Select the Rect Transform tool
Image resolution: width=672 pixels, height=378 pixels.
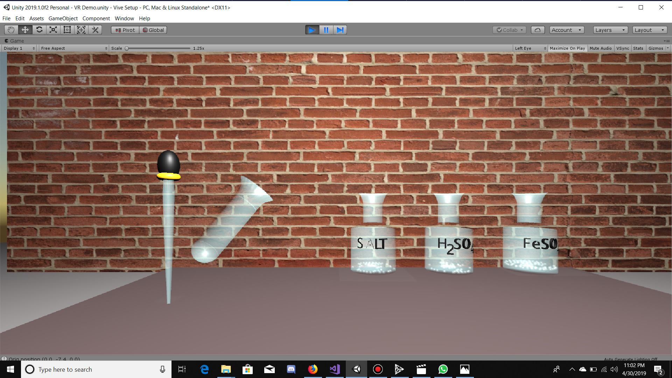tap(67, 30)
